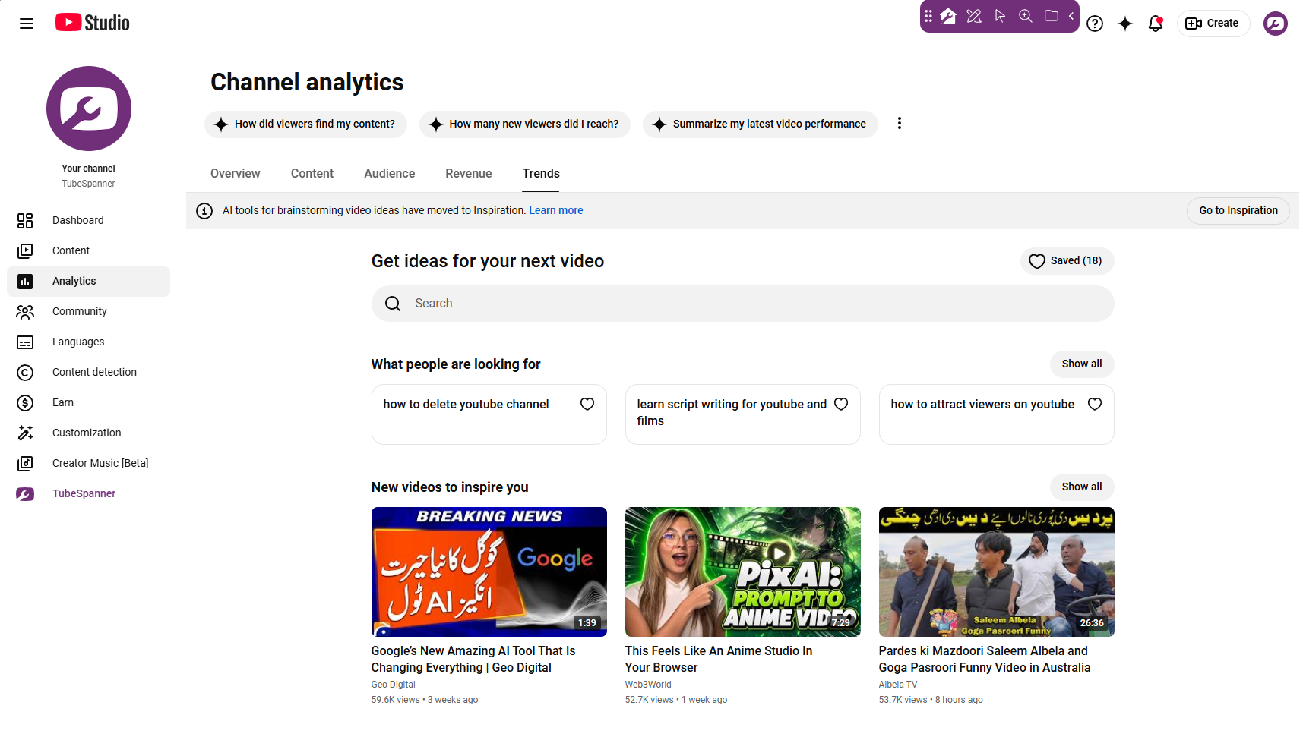This screenshot has width=1303, height=737.
Task: Open the sparkle Ask Studio icon in header
Action: 1125,24
